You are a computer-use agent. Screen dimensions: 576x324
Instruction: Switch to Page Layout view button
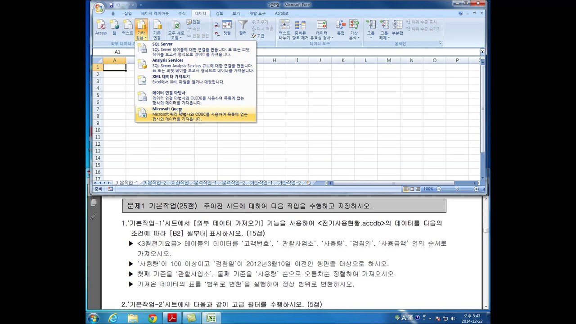click(412, 189)
